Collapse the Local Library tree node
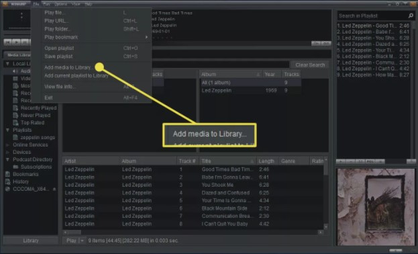This screenshot has width=418, height=254. coord(7,64)
